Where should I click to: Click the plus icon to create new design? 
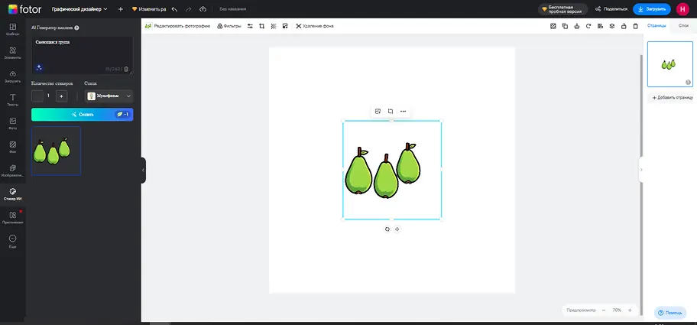coord(121,9)
